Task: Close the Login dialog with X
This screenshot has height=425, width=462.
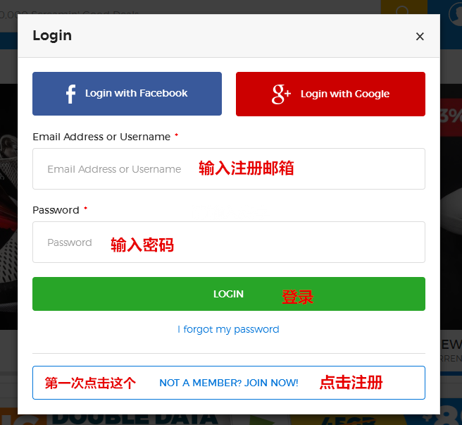Action: click(420, 37)
